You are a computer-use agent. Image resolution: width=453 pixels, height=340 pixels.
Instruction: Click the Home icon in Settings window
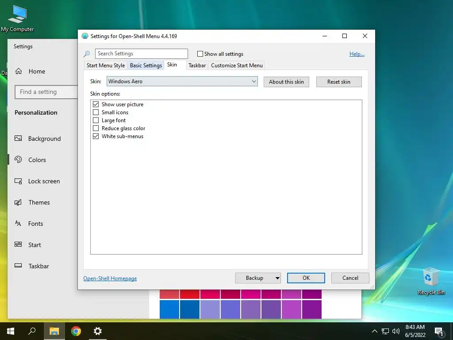point(19,71)
